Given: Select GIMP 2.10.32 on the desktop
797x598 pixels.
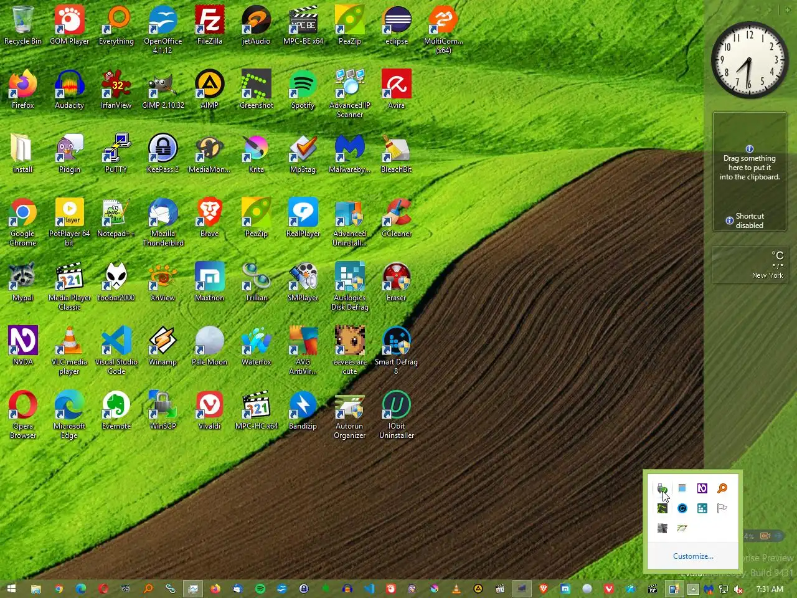Looking at the screenshot, I should 163,90.
